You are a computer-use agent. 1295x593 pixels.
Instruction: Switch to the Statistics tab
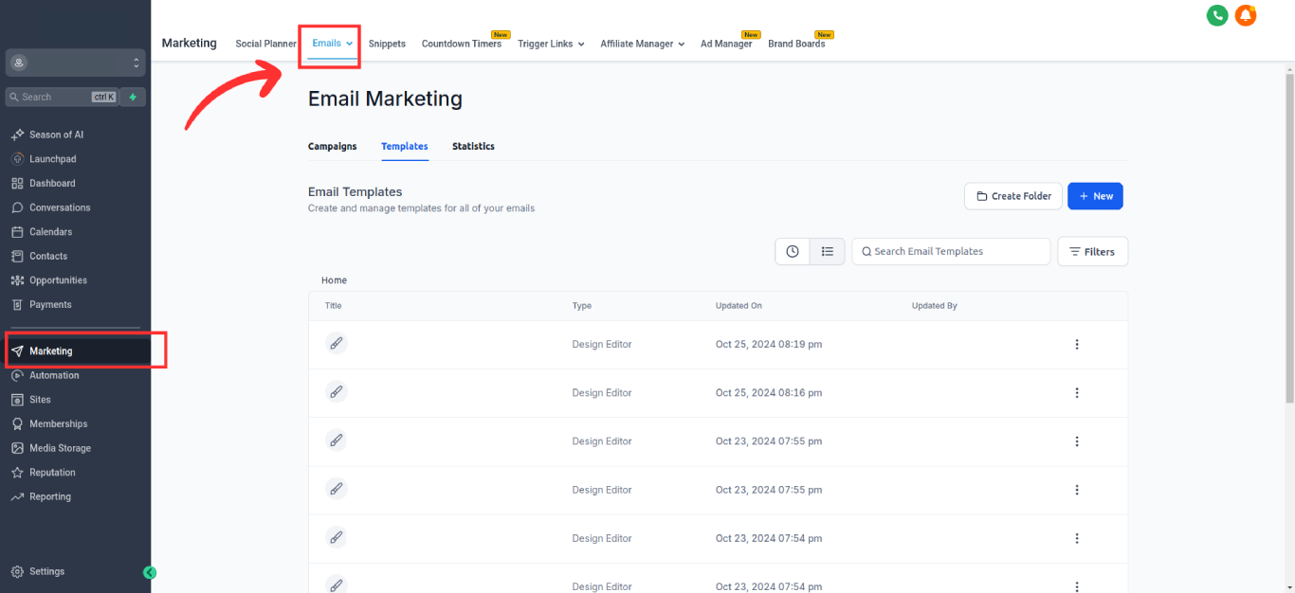point(473,146)
